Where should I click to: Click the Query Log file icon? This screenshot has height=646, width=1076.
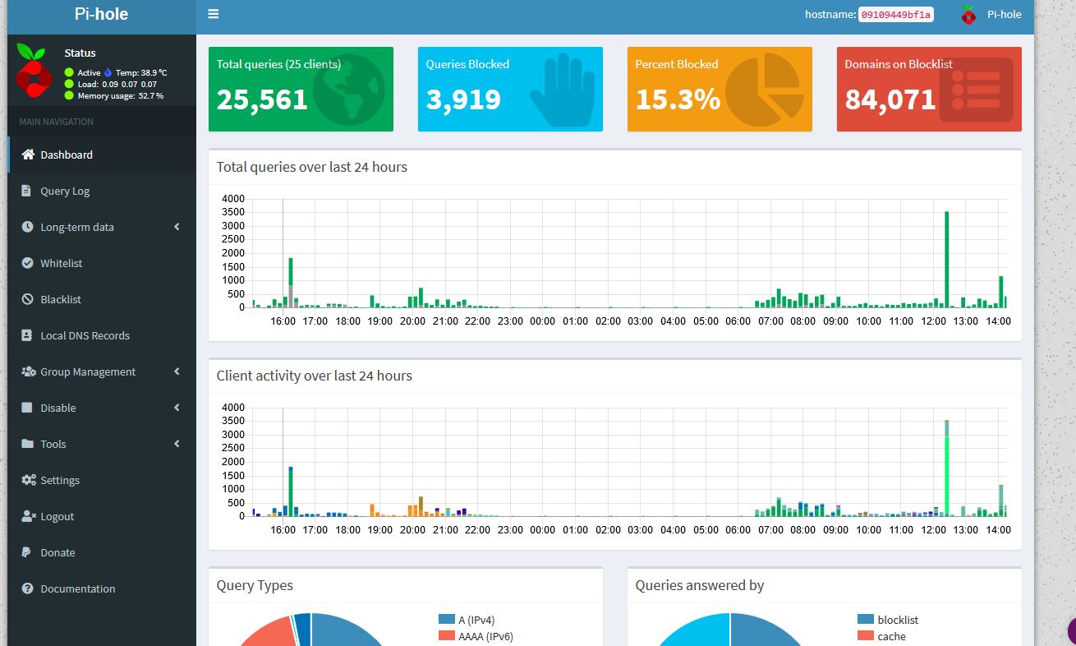pos(27,191)
